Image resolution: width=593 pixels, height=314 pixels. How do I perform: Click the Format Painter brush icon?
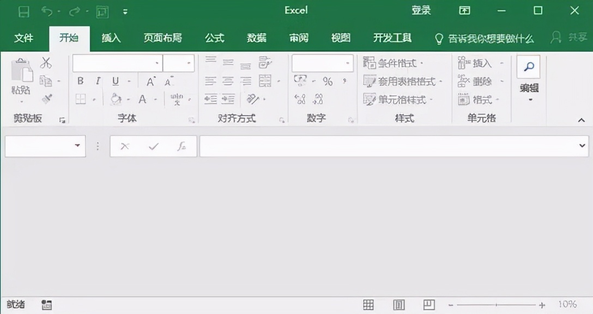[46, 99]
